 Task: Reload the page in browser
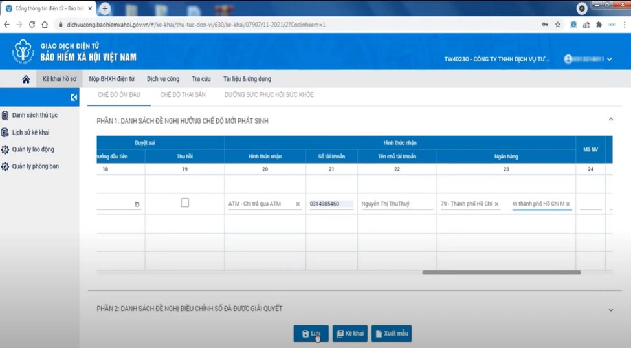click(x=32, y=25)
